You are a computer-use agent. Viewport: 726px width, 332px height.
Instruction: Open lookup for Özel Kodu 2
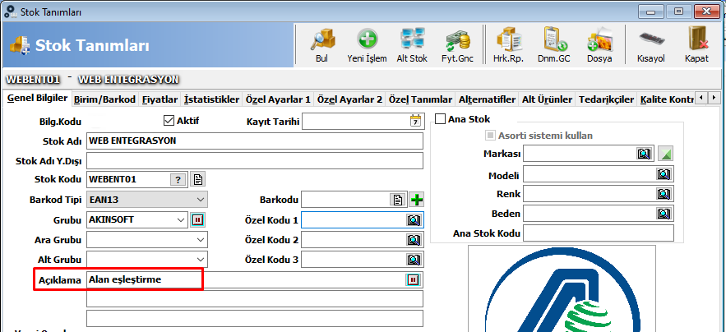pos(413,240)
